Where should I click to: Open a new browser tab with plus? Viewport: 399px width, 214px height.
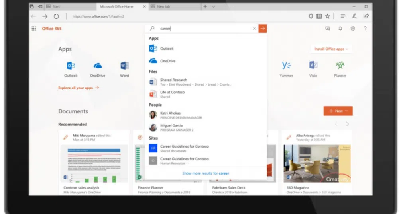point(205,7)
